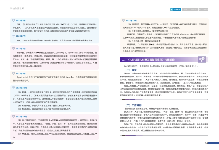This screenshot has height=150, width=219.
Task: Click the diamond icon beside 2023年11月
Action: (x=14, y=116)
